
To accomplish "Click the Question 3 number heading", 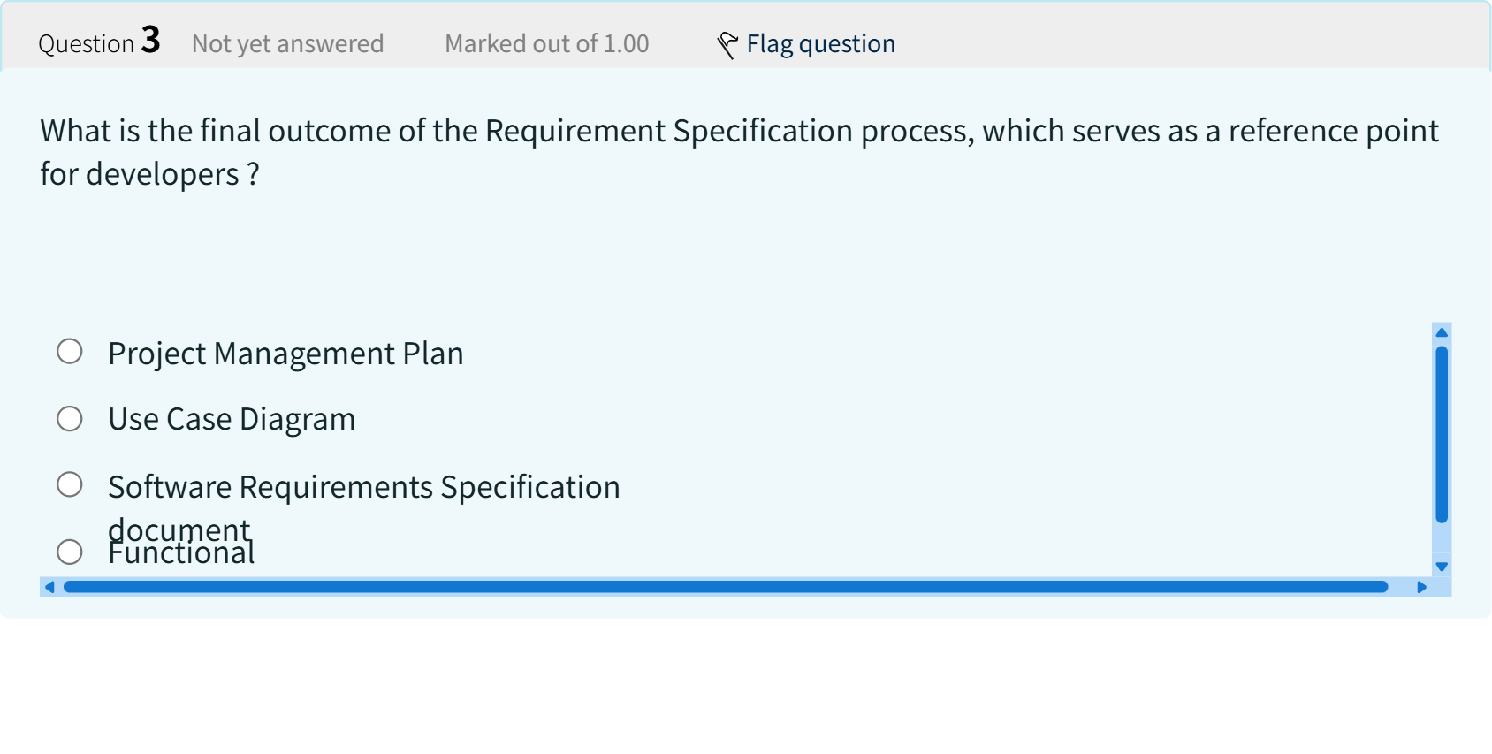I will 99,42.
